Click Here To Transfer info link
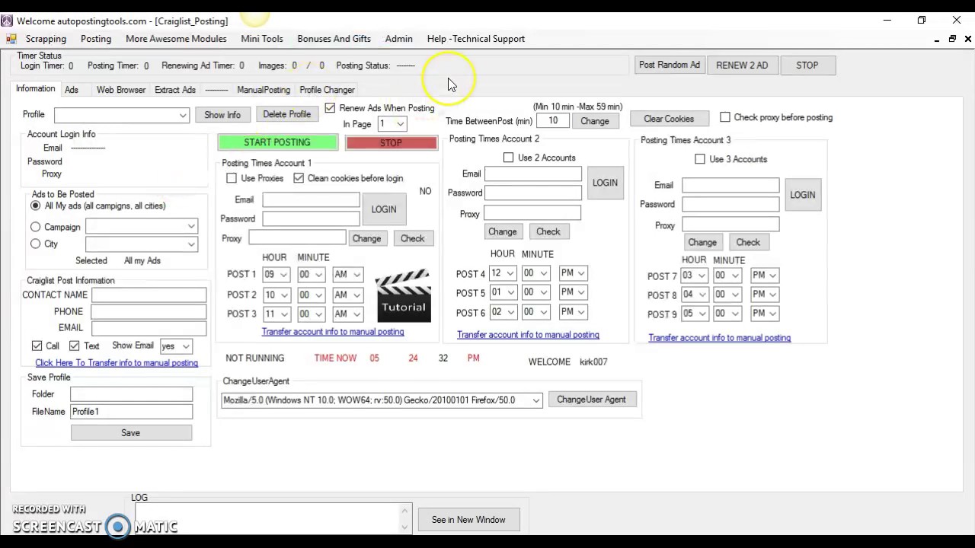The image size is (975, 548). pos(117,363)
